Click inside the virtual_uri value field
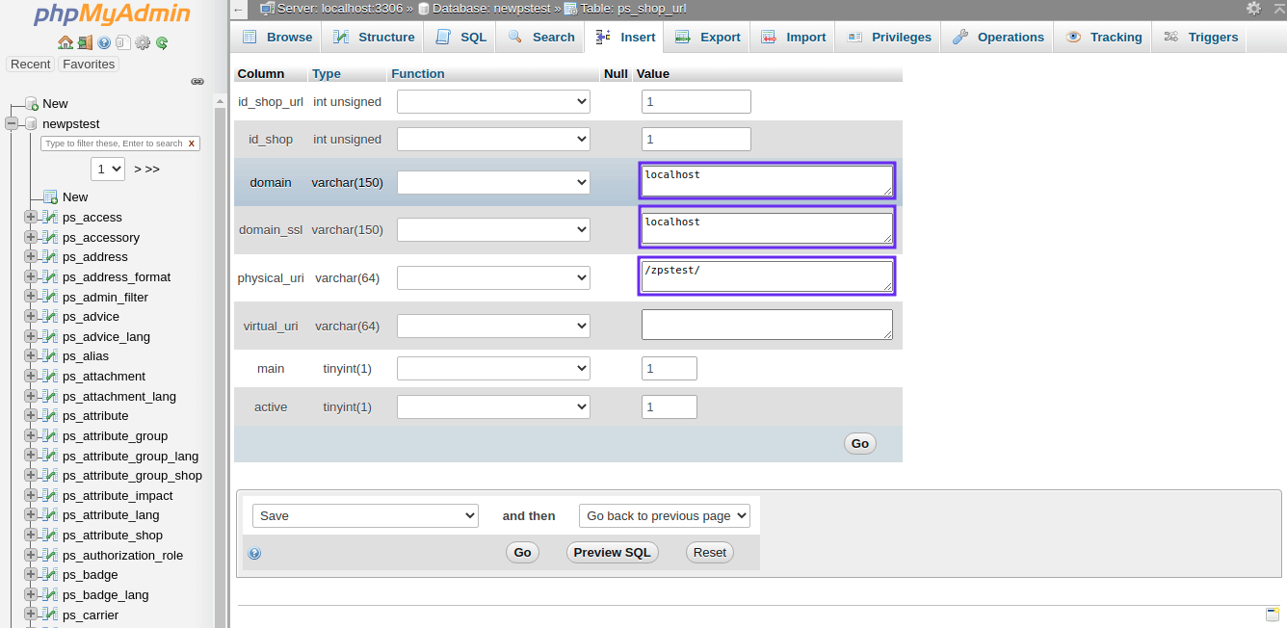Screen dimensions: 1287x628 point(766,324)
